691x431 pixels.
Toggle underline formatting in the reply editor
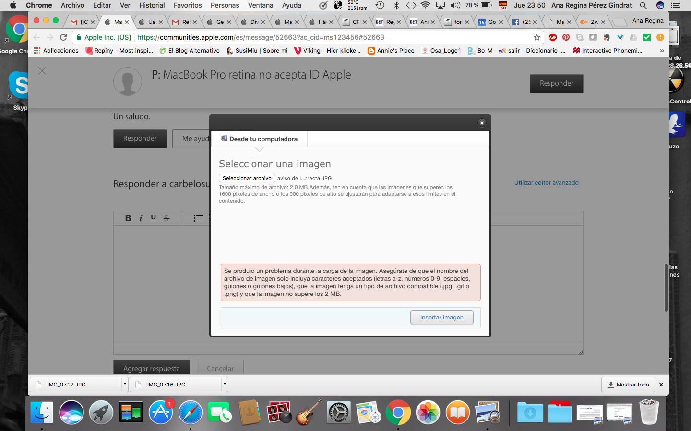coord(154,218)
